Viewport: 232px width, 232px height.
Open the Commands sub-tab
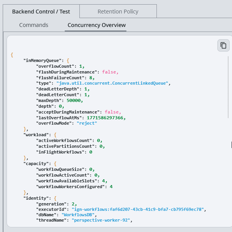tap(34, 25)
